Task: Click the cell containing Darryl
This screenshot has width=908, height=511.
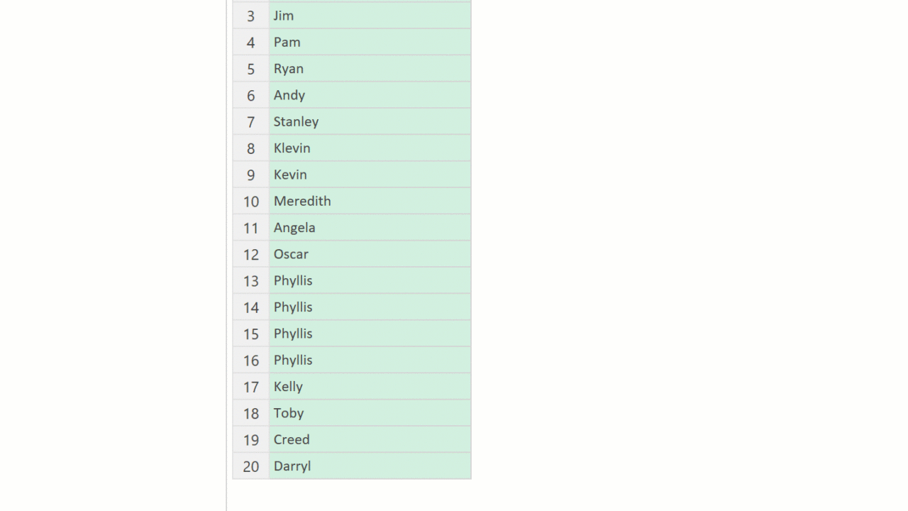Action: point(370,466)
